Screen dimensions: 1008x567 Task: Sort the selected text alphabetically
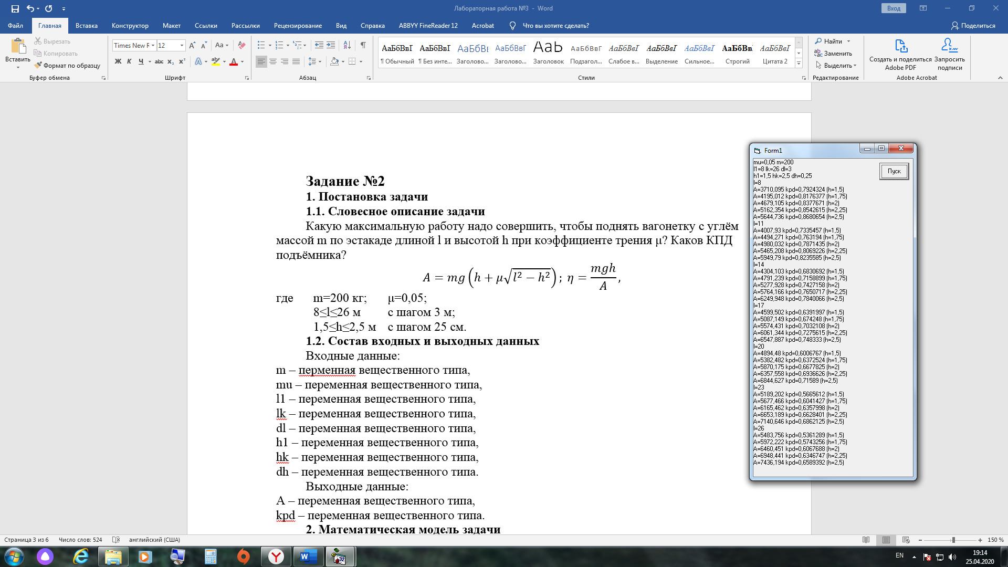tap(347, 45)
